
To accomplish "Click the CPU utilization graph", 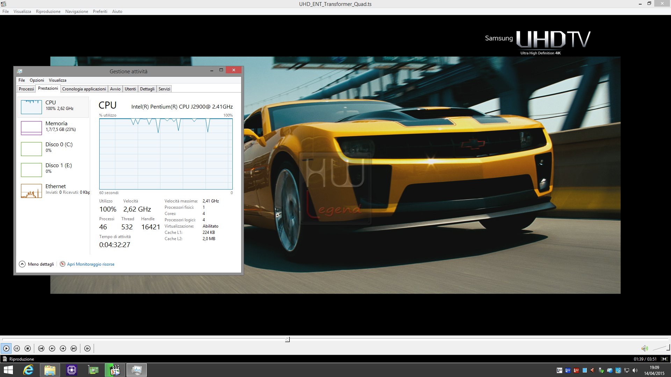I will (x=166, y=154).
